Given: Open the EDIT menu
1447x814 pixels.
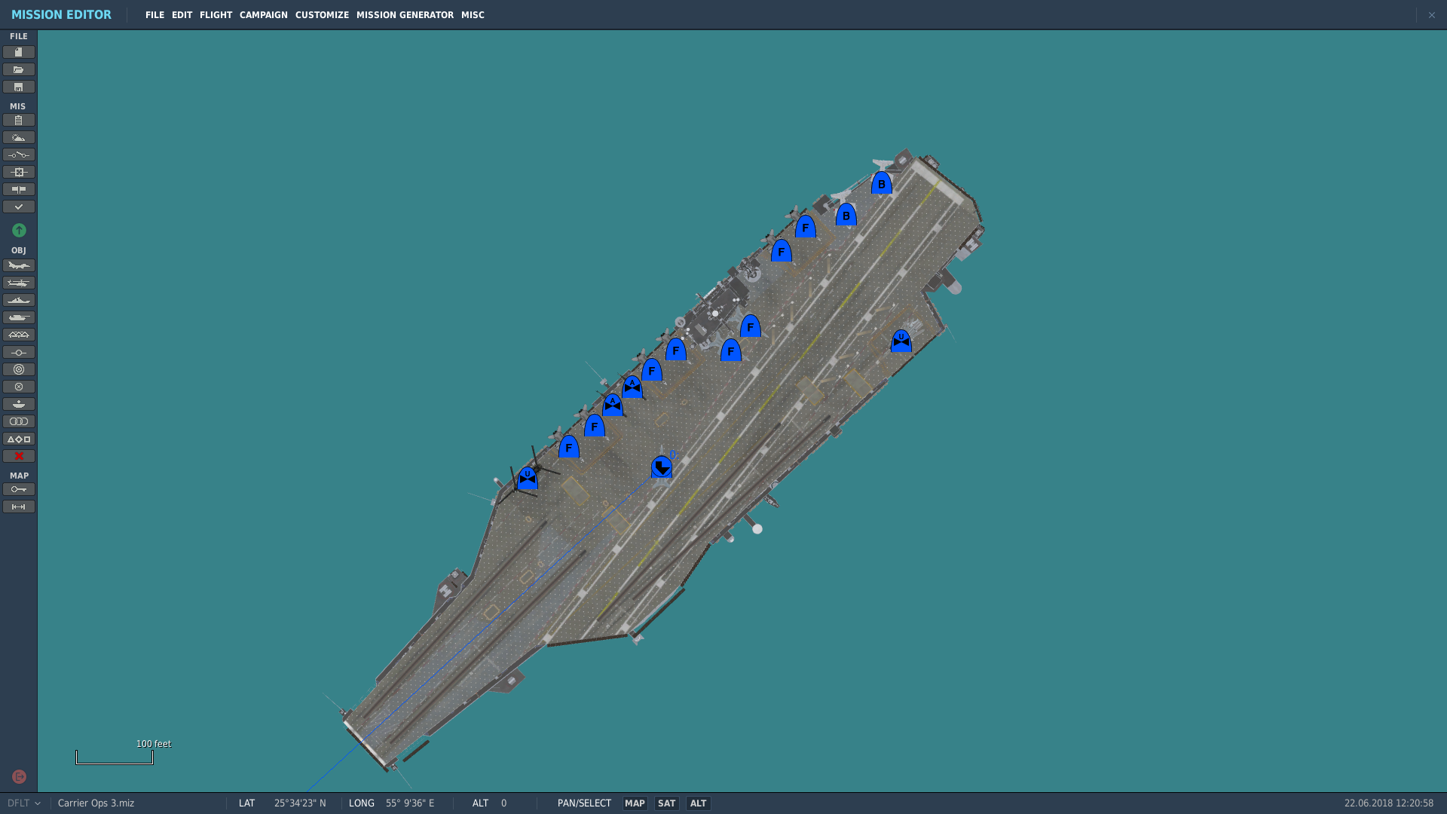Looking at the screenshot, I should coord(182,15).
